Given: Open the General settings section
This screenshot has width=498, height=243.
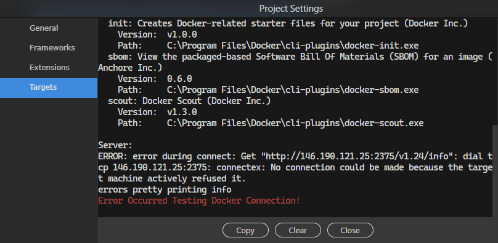Looking at the screenshot, I should click(x=44, y=28).
